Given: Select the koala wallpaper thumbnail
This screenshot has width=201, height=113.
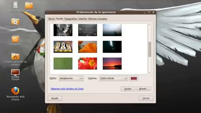Looking at the screenshot, I should tap(63, 30).
